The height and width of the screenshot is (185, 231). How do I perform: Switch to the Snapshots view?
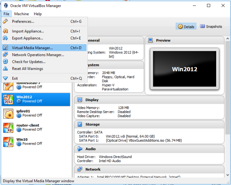pos(211,26)
